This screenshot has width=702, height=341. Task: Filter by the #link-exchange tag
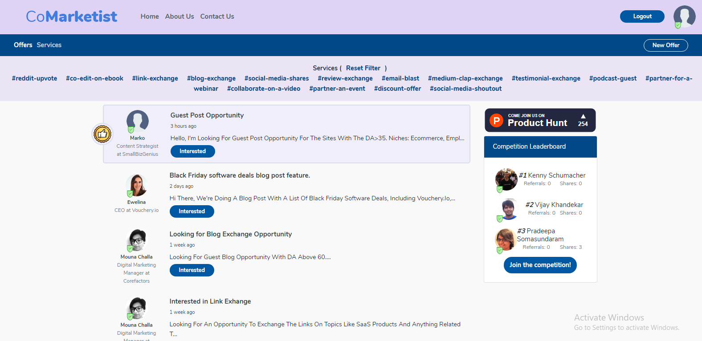coord(155,78)
